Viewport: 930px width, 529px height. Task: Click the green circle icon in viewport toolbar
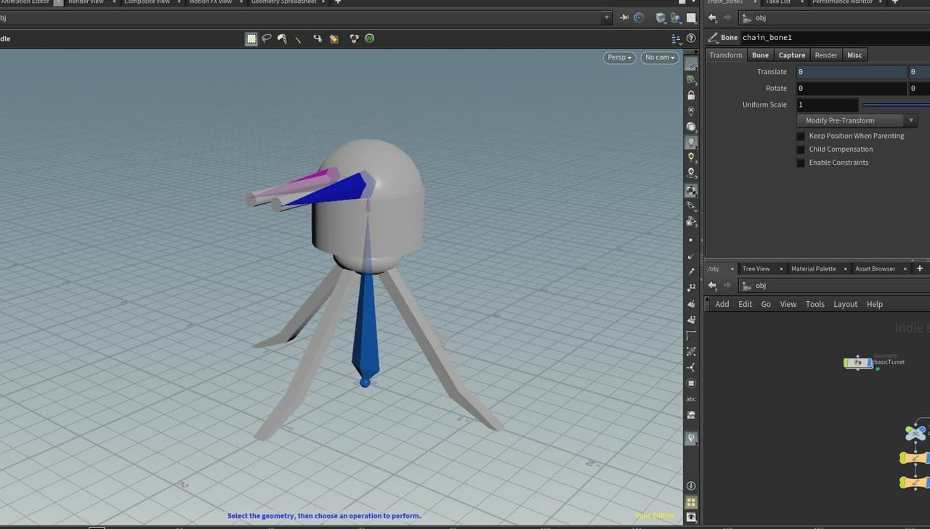[x=370, y=38]
